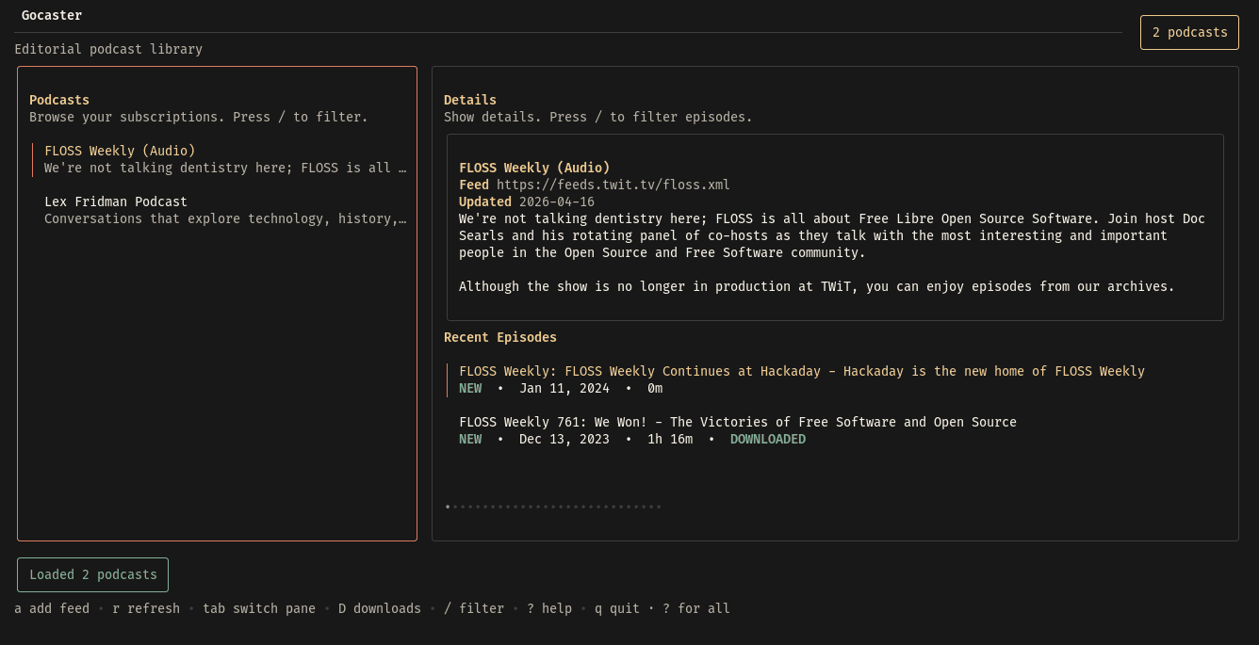This screenshot has height=645, width=1259.
Task: Click the '? help' shortcut hint
Action: click(x=549, y=608)
